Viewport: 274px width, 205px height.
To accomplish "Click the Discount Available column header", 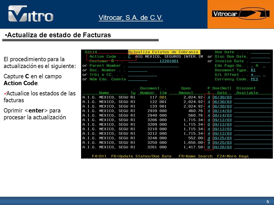I will pos(247,91).
